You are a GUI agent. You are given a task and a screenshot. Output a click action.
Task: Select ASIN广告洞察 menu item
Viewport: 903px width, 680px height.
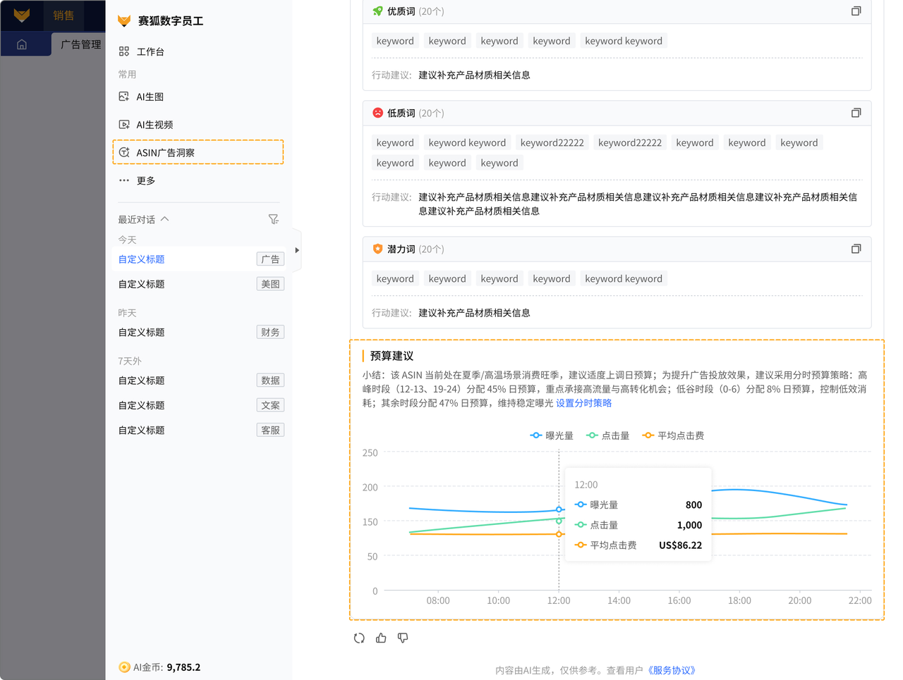[x=198, y=152]
